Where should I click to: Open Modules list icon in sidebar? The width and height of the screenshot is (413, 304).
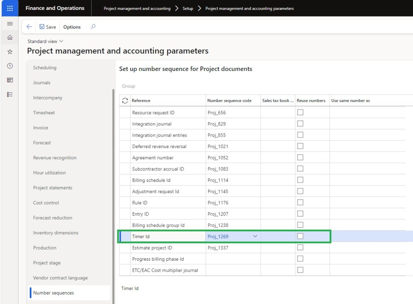[x=10, y=94]
